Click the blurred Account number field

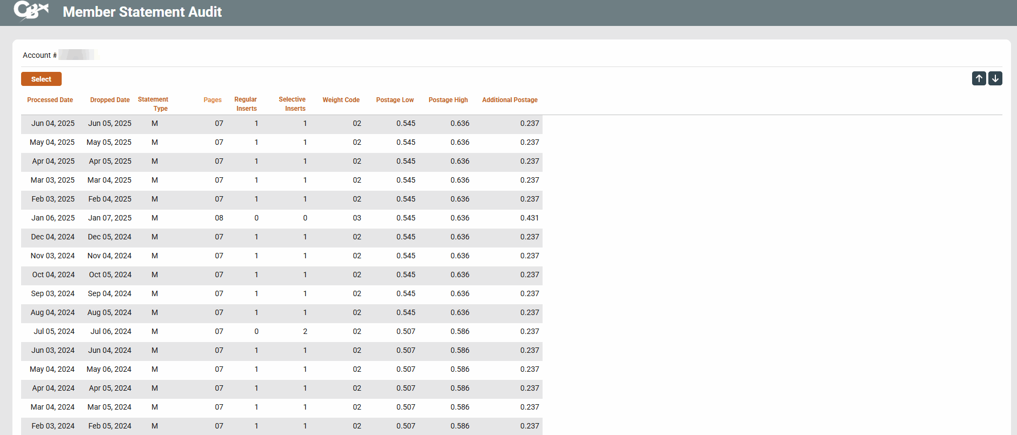[x=78, y=55]
